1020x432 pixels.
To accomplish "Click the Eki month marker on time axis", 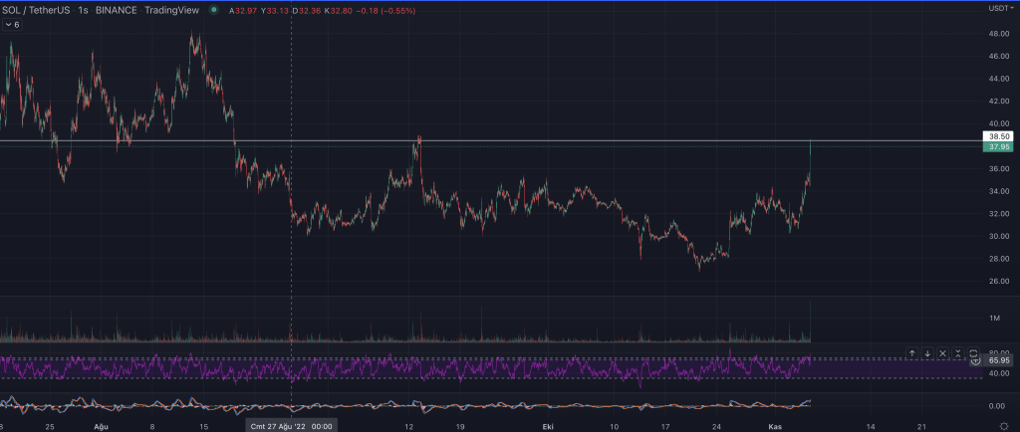I will pos(547,425).
